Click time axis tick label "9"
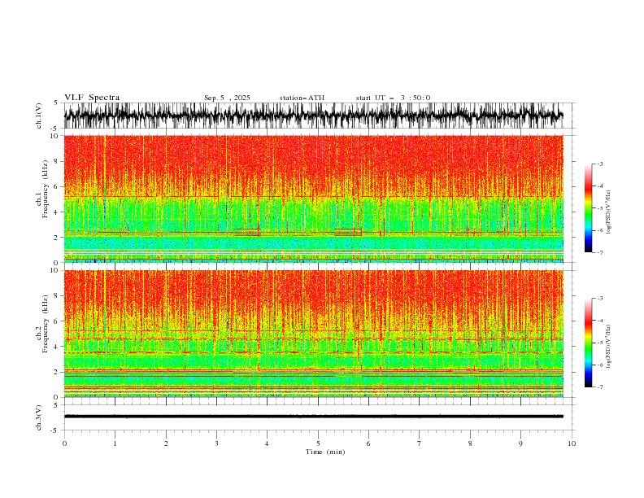This screenshot has width=644, height=498. click(x=520, y=443)
